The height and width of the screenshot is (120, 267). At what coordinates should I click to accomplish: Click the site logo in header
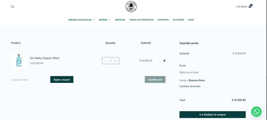[x=131, y=6]
